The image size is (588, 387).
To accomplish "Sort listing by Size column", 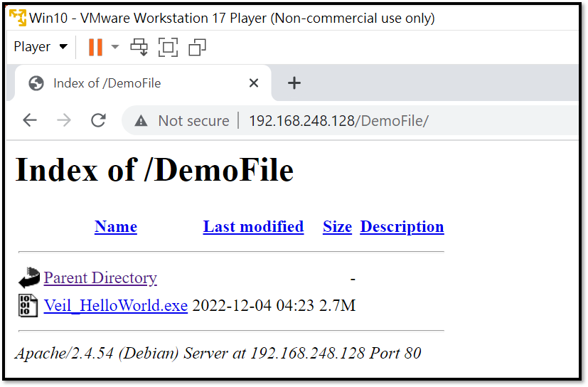I will coord(337,226).
